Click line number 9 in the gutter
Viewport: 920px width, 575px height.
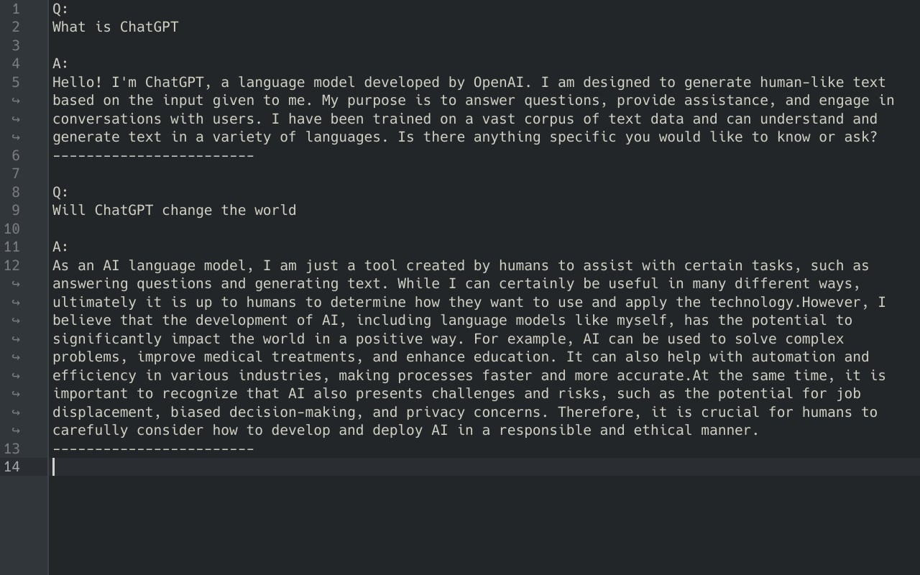16,211
